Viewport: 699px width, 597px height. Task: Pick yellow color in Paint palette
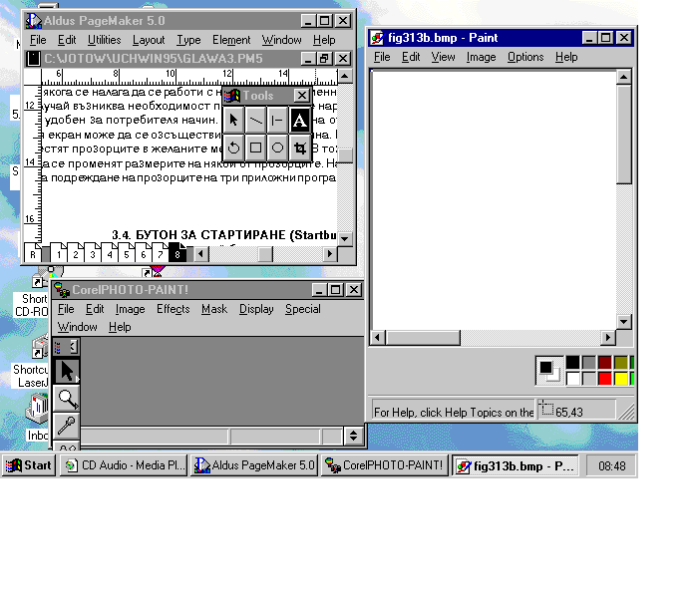(621, 379)
